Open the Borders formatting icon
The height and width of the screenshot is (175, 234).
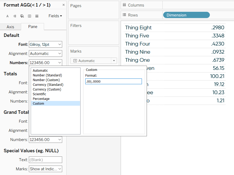[29, 16]
